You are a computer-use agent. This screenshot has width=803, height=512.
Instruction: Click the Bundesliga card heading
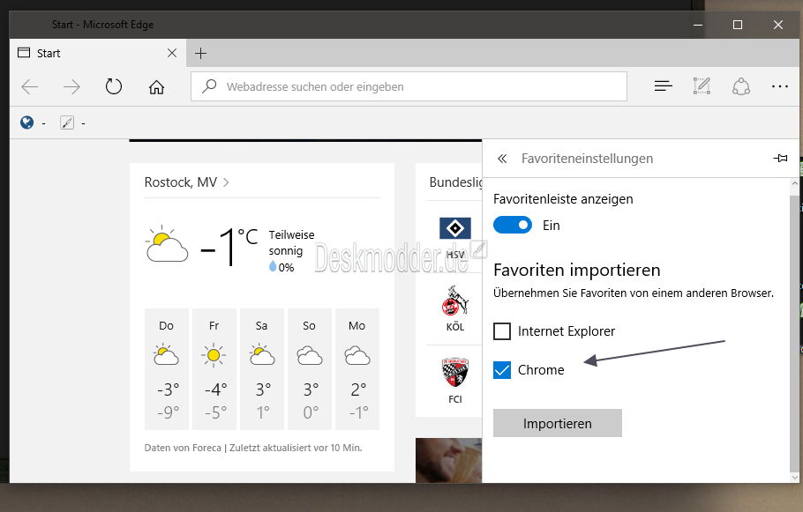click(x=456, y=182)
